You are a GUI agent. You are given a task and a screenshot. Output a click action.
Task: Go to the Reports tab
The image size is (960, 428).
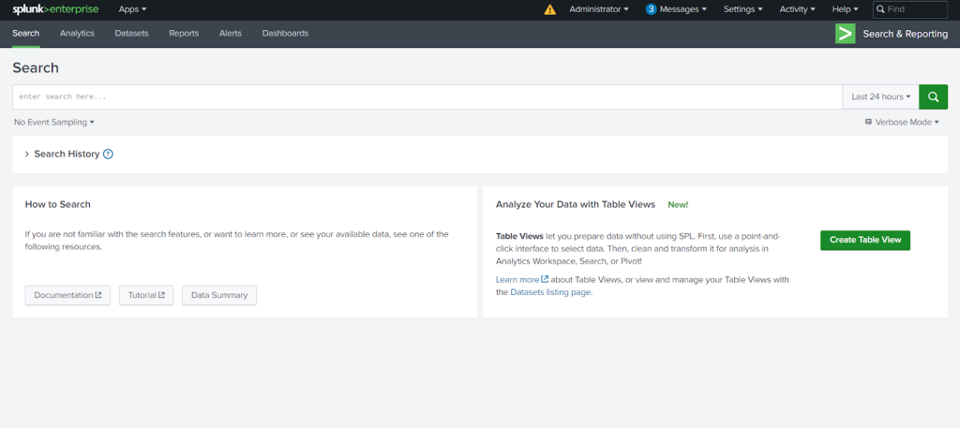[184, 34]
